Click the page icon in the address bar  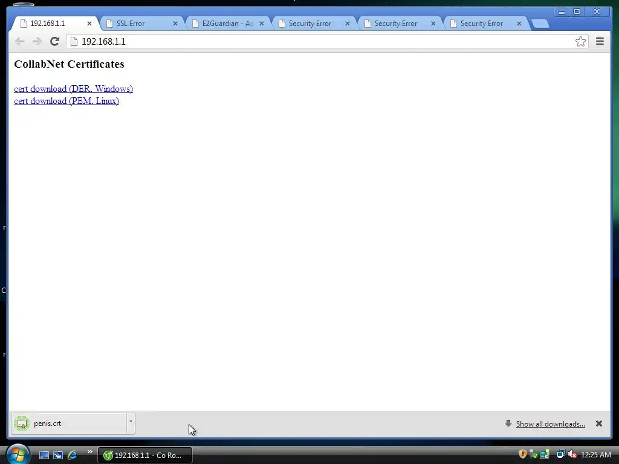pyautogui.click(x=74, y=42)
